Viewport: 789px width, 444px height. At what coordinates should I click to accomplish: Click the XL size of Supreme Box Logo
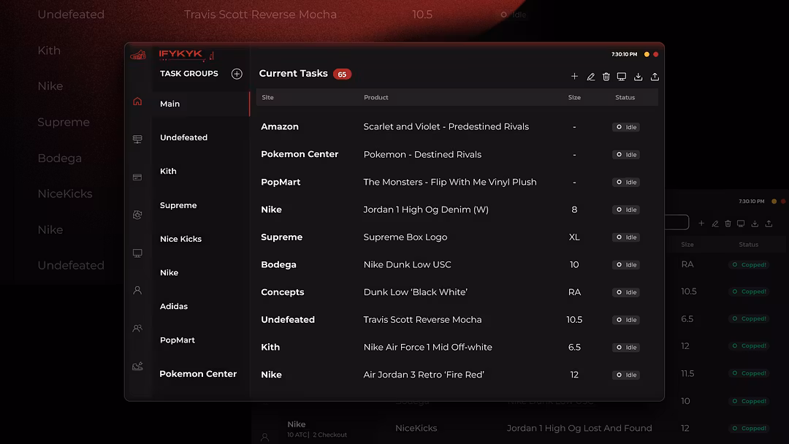(574, 237)
